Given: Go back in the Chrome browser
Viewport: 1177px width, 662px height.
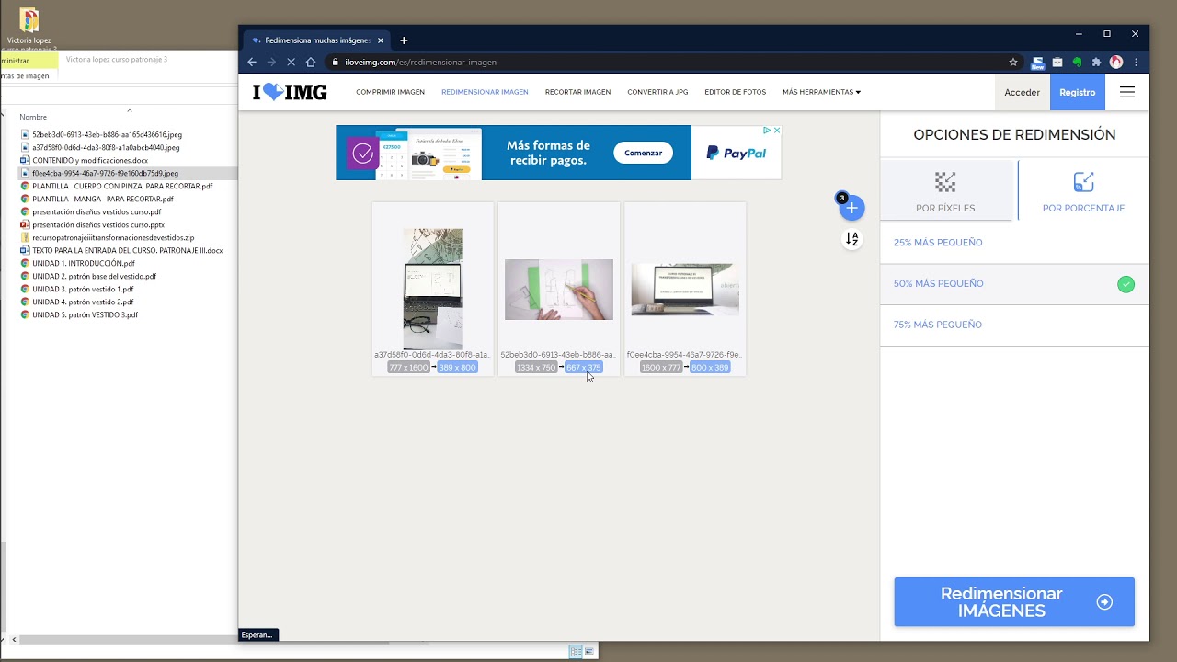Looking at the screenshot, I should [252, 63].
